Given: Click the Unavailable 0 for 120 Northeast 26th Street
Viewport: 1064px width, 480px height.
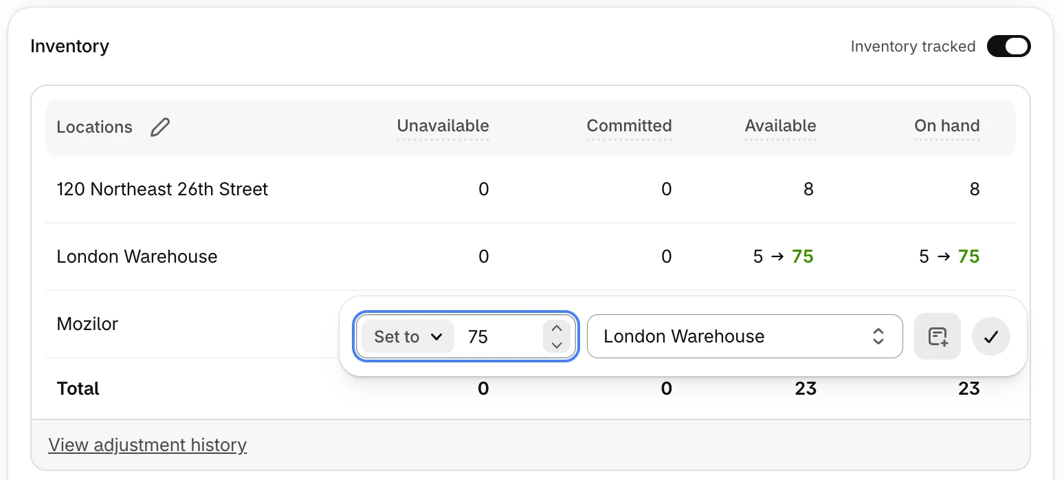Looking at the screenshot, I should [x=484, y=189].
